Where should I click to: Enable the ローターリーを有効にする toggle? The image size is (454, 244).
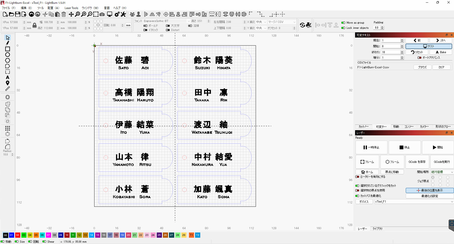[357, 177]
